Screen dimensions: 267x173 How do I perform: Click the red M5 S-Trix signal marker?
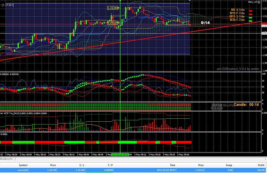(x=251, y=11)
